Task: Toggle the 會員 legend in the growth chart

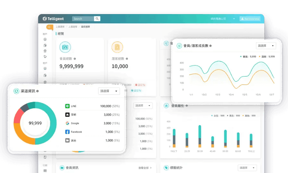Action: click(248, 57)
